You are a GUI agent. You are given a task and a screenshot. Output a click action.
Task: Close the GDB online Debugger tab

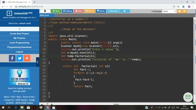30,2
